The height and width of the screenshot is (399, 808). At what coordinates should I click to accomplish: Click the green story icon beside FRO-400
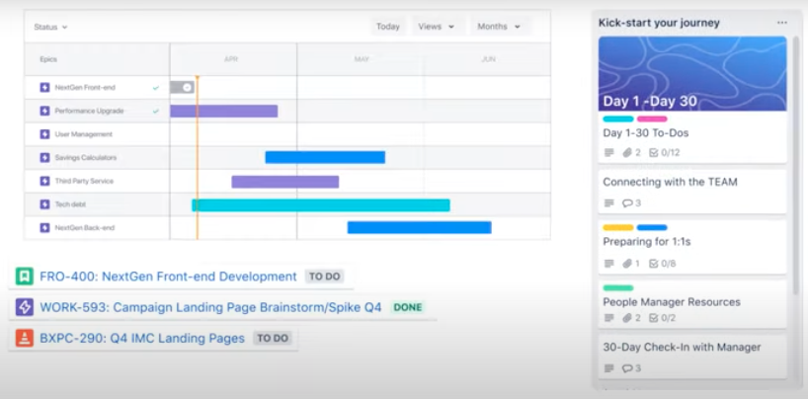(25, 277)
